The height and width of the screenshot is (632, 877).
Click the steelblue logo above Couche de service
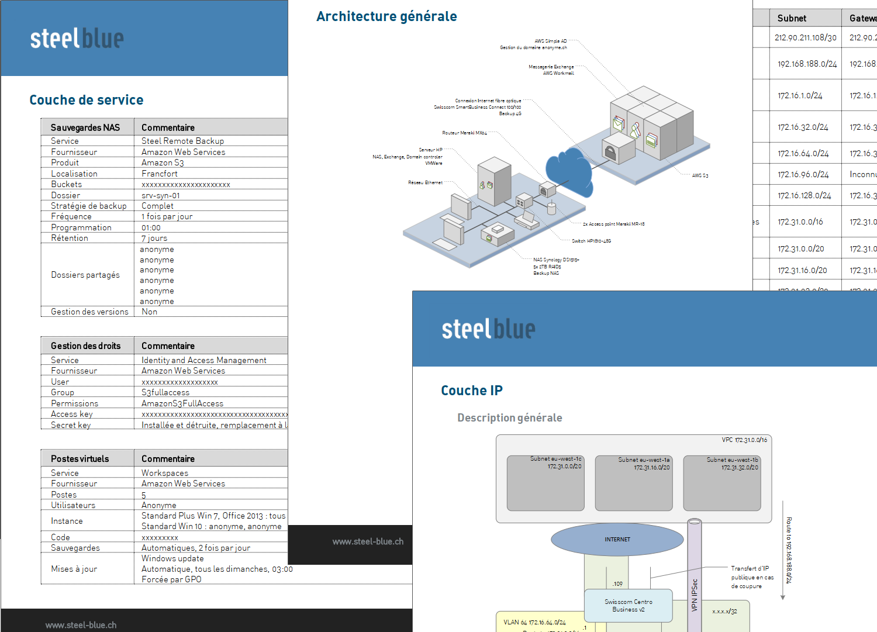point(77,39)
